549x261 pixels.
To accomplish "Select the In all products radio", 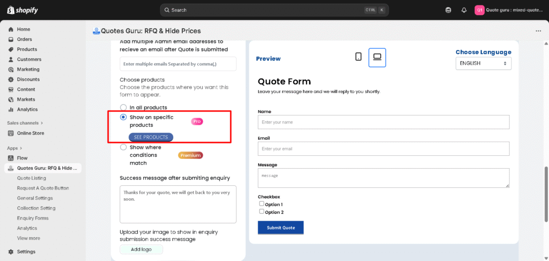I will [123, 107].
